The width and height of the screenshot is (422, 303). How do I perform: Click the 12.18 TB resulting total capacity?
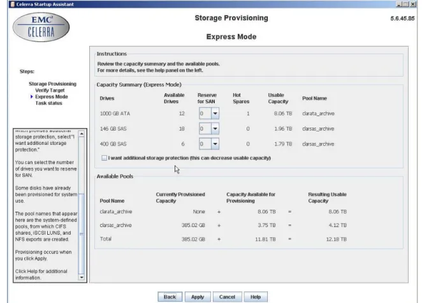coord(336,239)
